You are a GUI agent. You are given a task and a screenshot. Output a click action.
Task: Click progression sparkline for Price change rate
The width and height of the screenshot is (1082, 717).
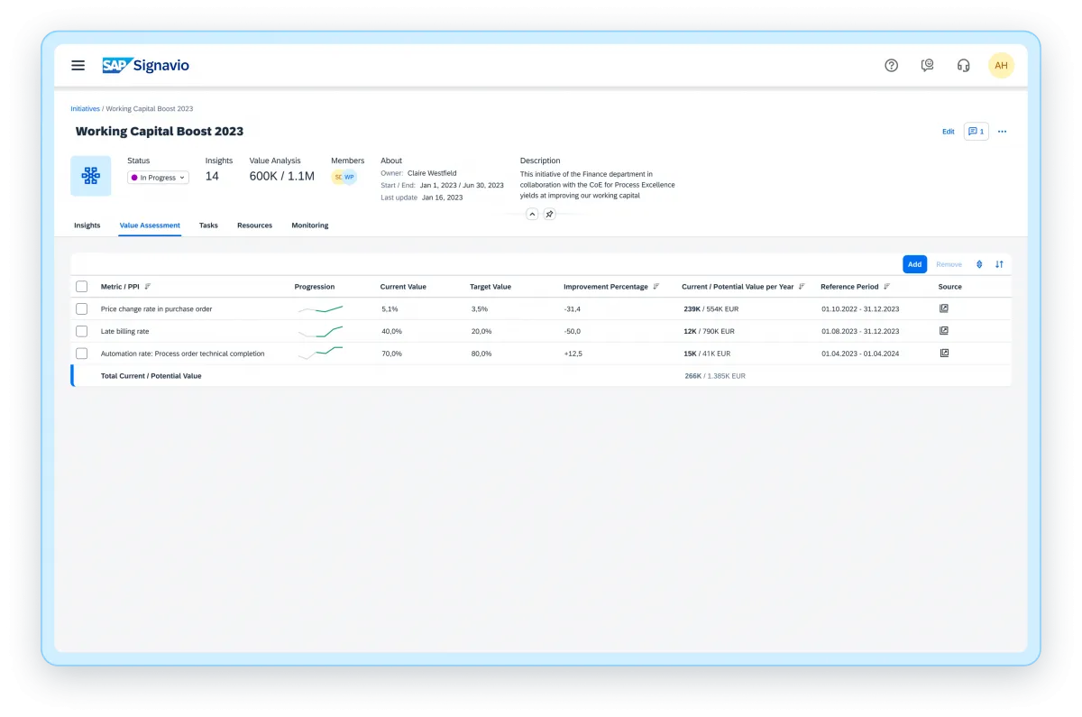[321, 309]
